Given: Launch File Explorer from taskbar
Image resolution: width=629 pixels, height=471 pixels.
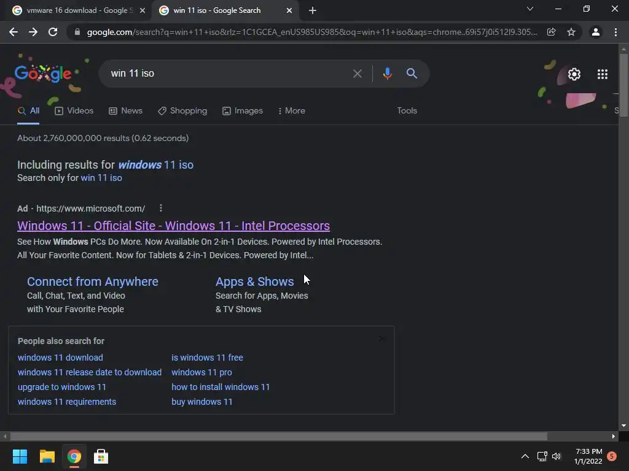Looking at the screenshot, I should coord(47,456).
